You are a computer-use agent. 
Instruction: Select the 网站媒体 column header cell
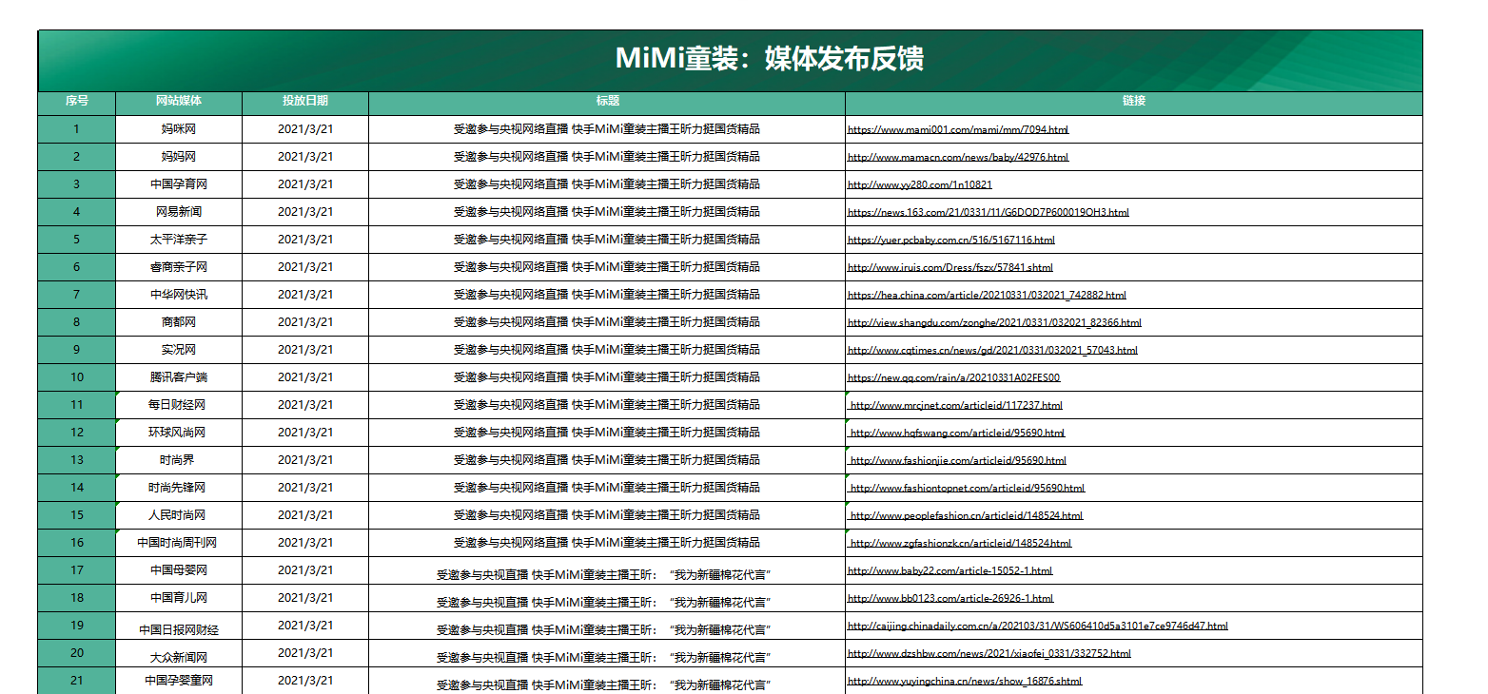[x=179, y=101]
